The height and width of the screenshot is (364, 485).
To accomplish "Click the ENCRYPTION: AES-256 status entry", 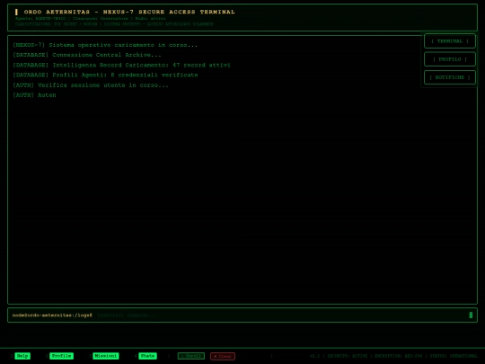I will pyautogui.click(x=398, y=356).
